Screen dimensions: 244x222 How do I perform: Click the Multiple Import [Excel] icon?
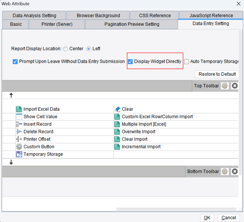click(117, 124)
